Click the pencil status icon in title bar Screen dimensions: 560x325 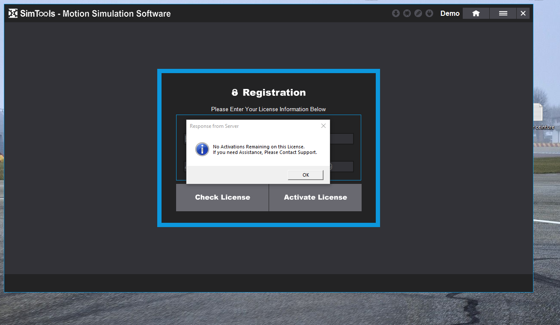click(x=418, y=13)
